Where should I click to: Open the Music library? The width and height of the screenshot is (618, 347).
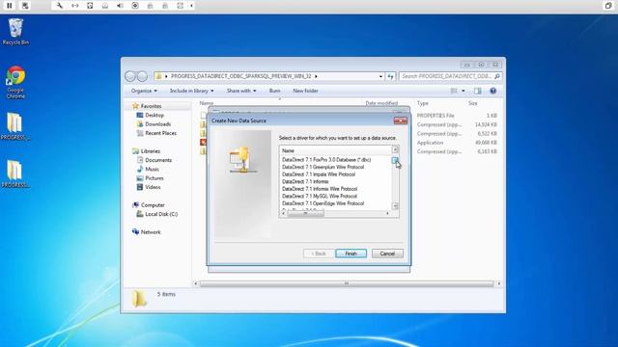point(152,170)
